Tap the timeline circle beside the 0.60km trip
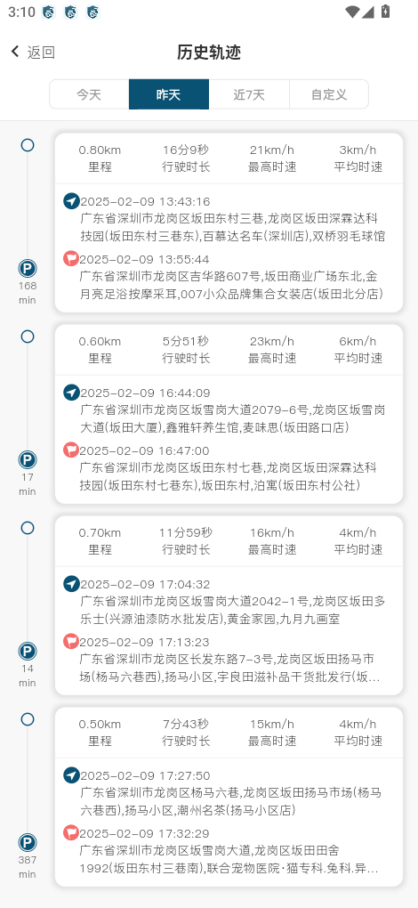Viewport: 418px width, 908px height. click(x=28, y=336)
